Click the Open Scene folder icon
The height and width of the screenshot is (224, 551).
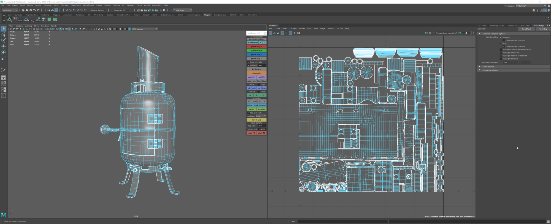click(x=27, y=10)
